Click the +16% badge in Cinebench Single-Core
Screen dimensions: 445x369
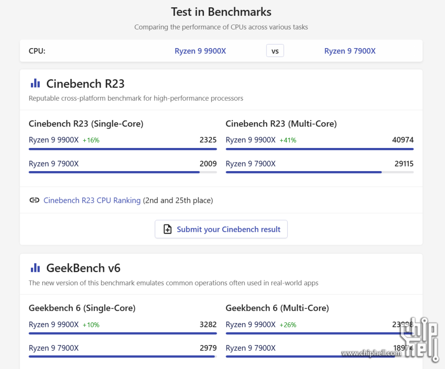(x=91, y=140)
